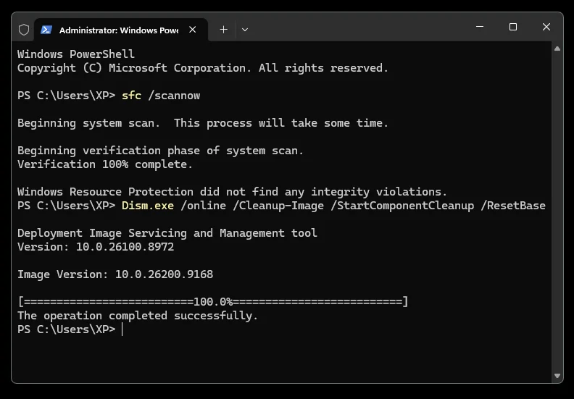This screenshot has height=399, width=574.
Task: Expand the new tab profile dropdown chevron
Action: point(245,30)
